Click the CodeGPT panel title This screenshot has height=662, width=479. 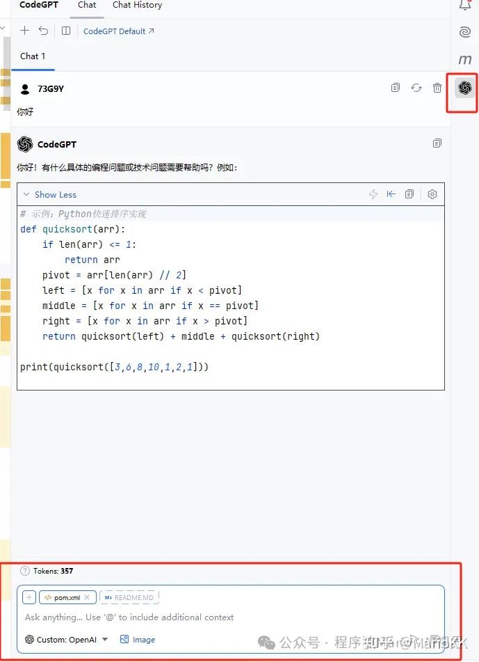(39, 5)
